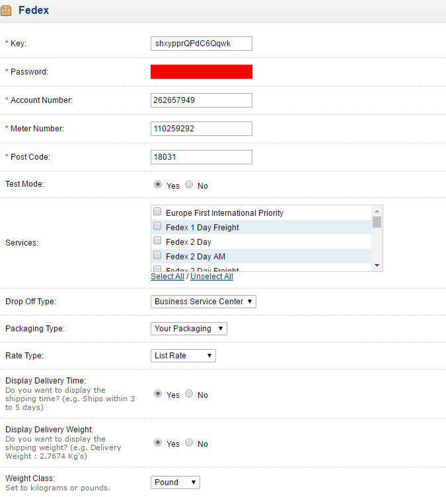Viewport: 446px width, 497px height.
Task: Click the Weight Class label
Action: (30, 479)
